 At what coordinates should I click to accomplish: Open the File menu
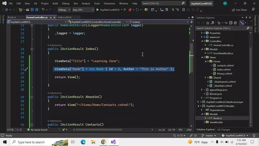point(11,3)
